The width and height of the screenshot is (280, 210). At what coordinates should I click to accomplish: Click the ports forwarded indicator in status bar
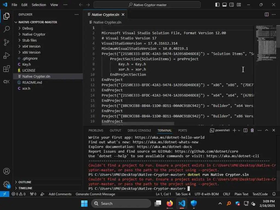pos(33,194)
